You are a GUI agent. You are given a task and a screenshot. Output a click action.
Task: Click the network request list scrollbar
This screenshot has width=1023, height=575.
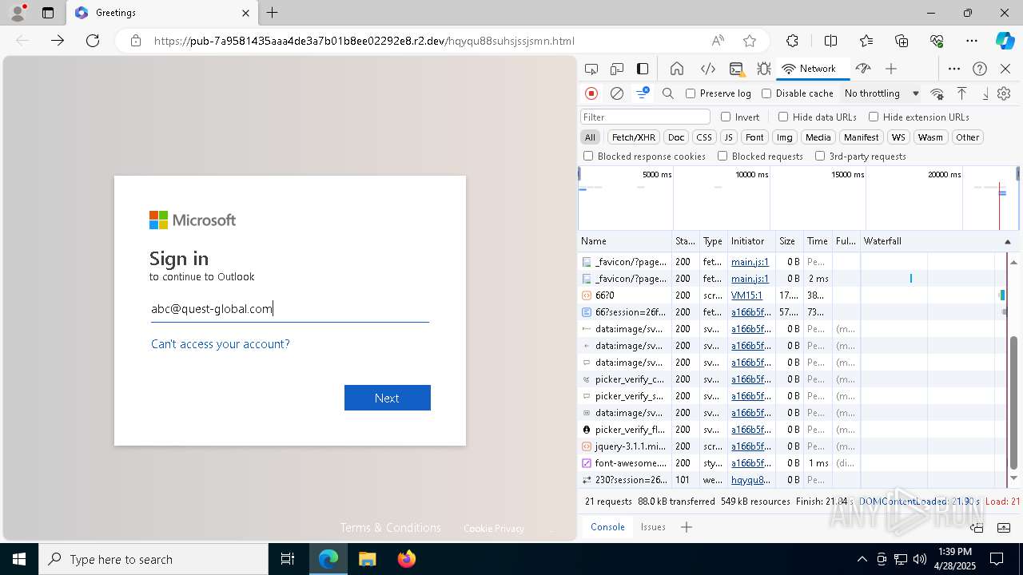1014,402
